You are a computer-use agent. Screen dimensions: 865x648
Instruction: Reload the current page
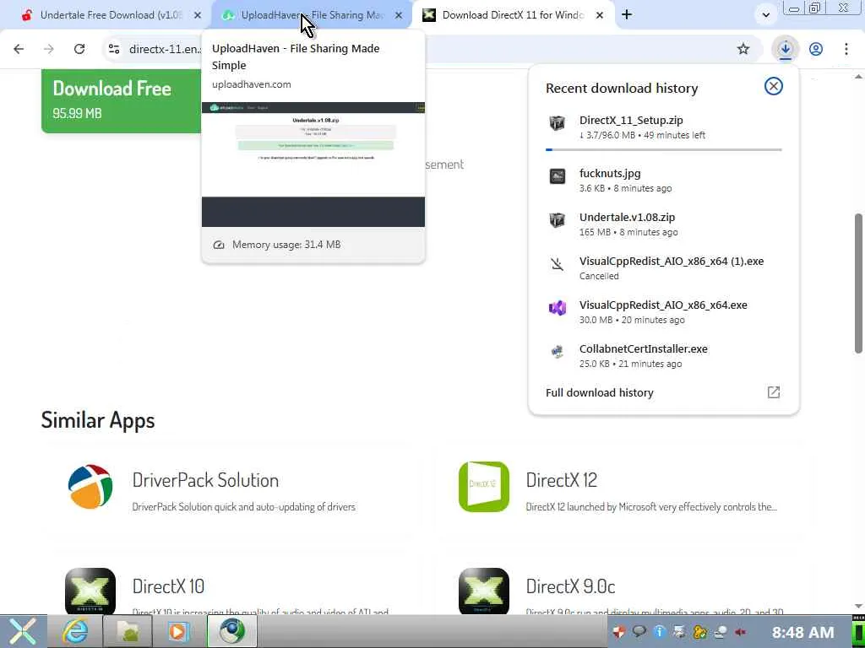click(79, 49)
